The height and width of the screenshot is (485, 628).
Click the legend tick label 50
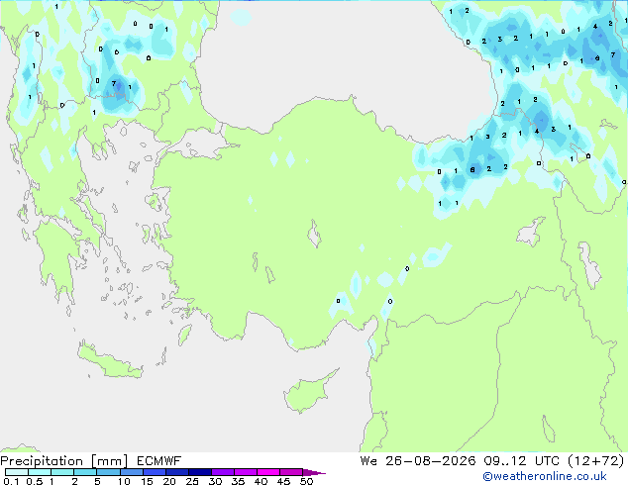coord(306,481)
